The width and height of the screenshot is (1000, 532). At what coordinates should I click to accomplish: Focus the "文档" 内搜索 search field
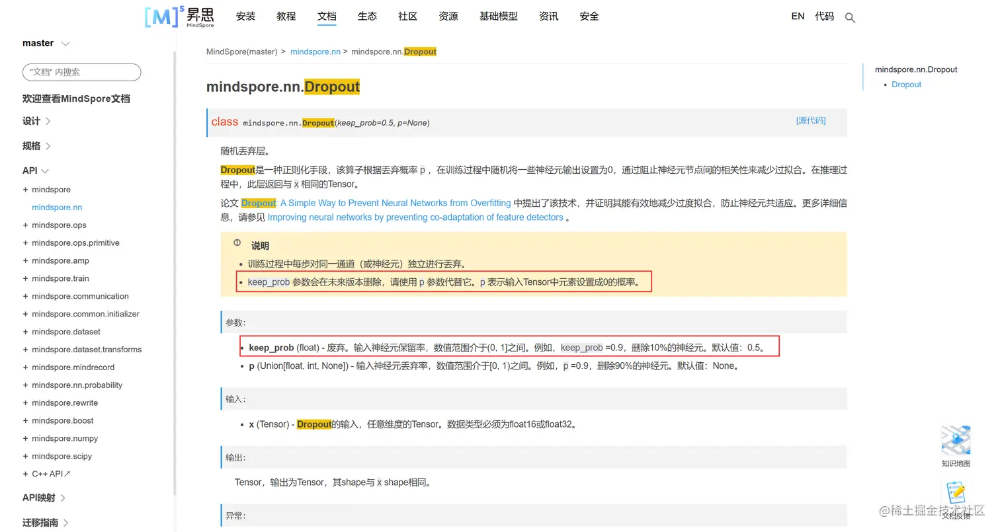tap(81, 72)
